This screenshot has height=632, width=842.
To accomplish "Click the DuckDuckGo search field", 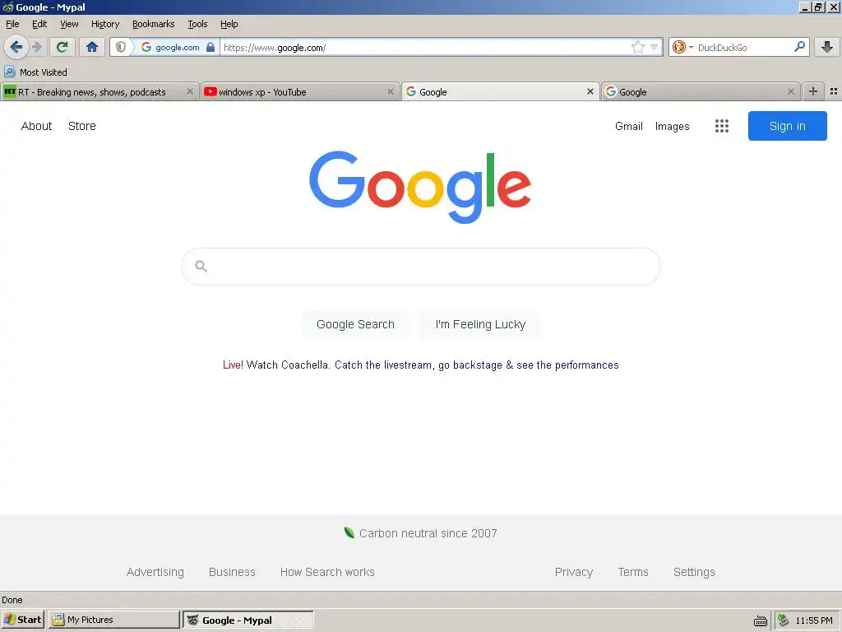I will tap(743, 47).
